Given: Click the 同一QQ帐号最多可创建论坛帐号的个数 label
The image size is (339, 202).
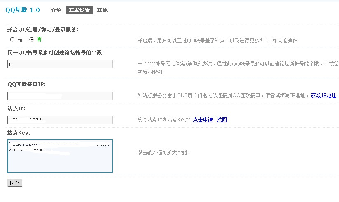Looking at the screenshot, I should point(56,53).
